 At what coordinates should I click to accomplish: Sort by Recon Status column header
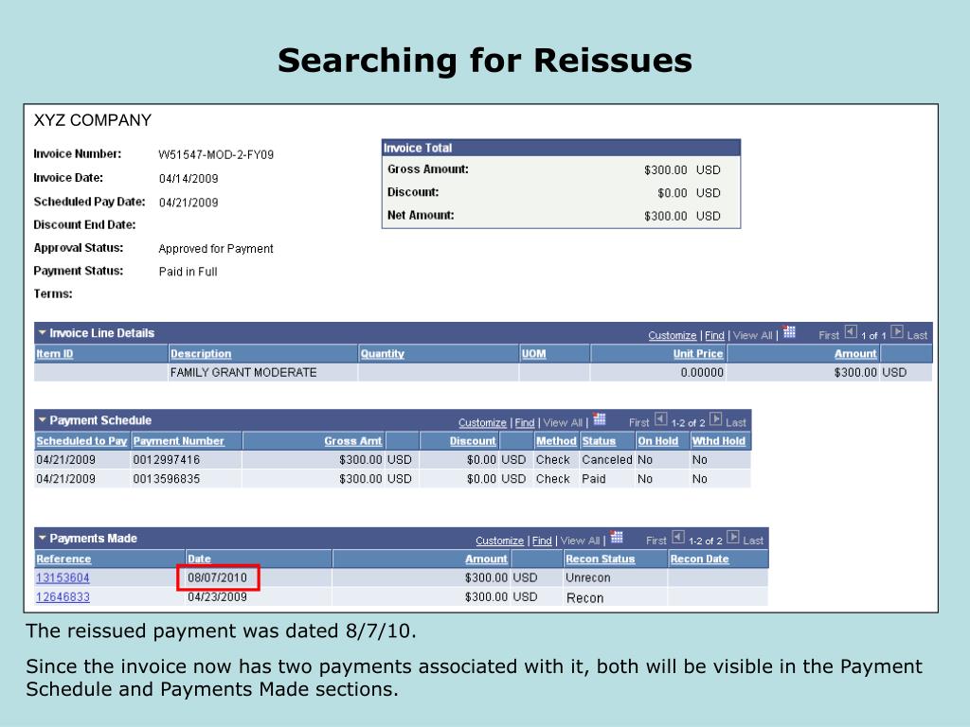600,559
